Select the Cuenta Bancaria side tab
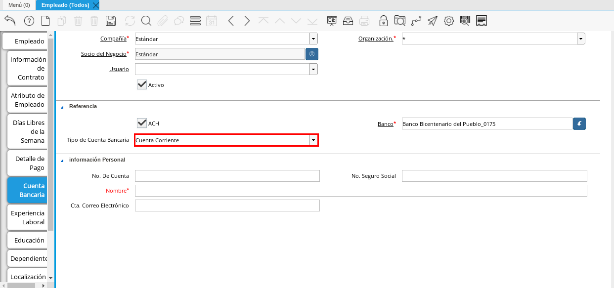The image size is (614, 288). pos(27,190)
